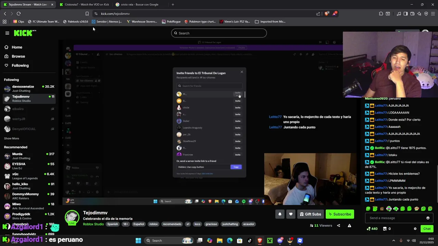Image resolution: width=438 pixels, height=246 pixels.
Task: Open the Brave Rewards icon
Action: point(335,14)
